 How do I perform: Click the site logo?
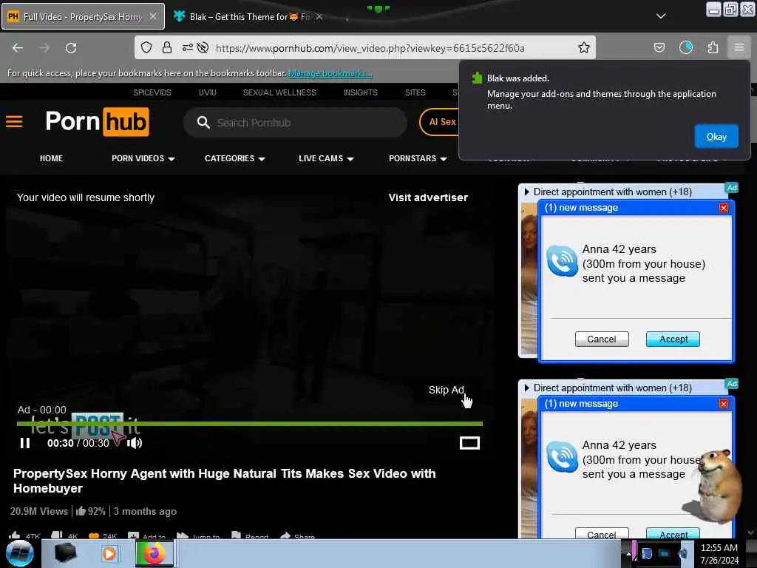click(97, 121)
